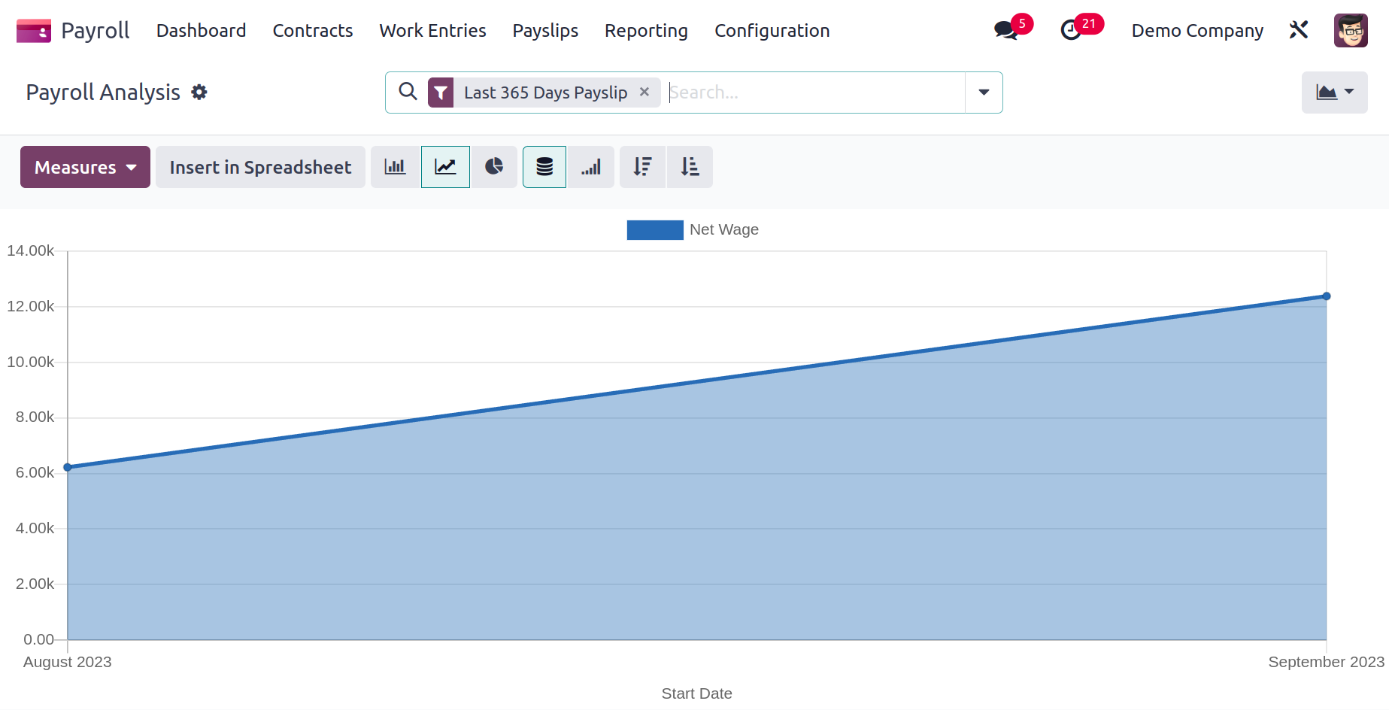Open the Payslips menu
Image resolution: width=1389 pixels, height=710 pixels.
tap(545, 31)
